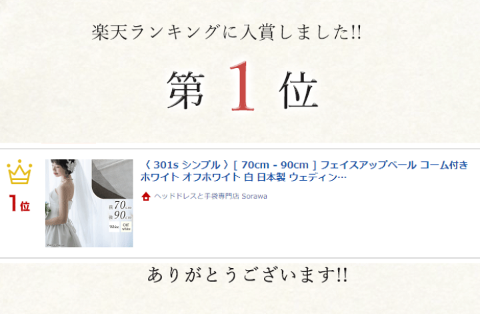Image resolution: width=480 pixels, height=314 pixels.
Task: Click the フェイスアップベール コーム付き title text
Action: coord(394,165)
